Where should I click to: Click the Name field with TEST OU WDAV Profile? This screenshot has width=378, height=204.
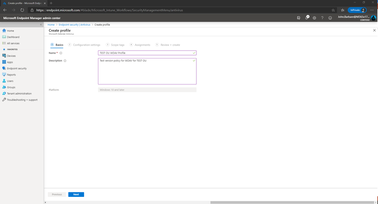click(x=147, y=53)
